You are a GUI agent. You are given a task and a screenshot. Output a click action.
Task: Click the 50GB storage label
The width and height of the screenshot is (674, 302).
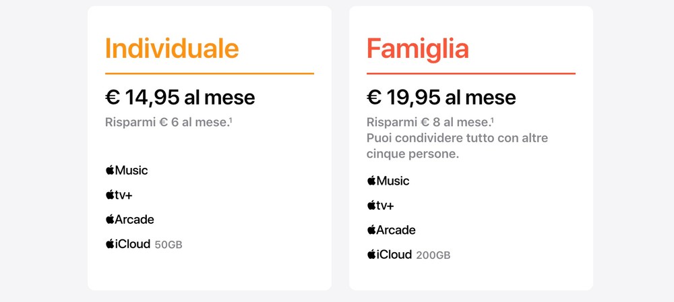point(168,245)
